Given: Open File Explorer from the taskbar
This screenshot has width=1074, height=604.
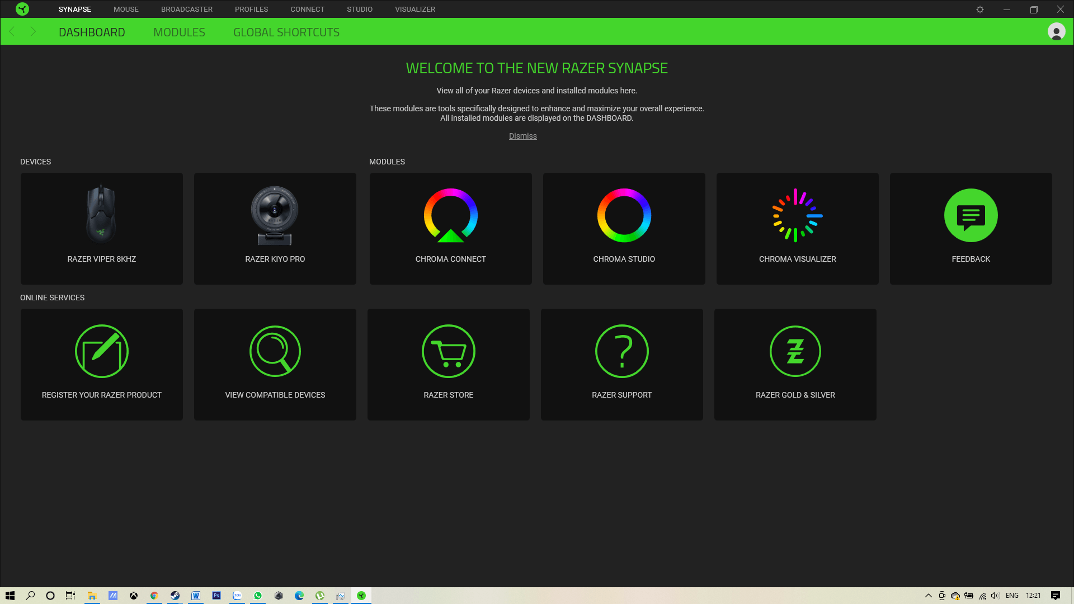Looking at the screenshot, I should click(92, 596).
